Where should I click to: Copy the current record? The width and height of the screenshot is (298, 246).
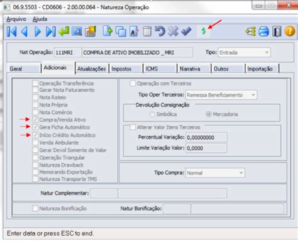click(x=121, y=32)
